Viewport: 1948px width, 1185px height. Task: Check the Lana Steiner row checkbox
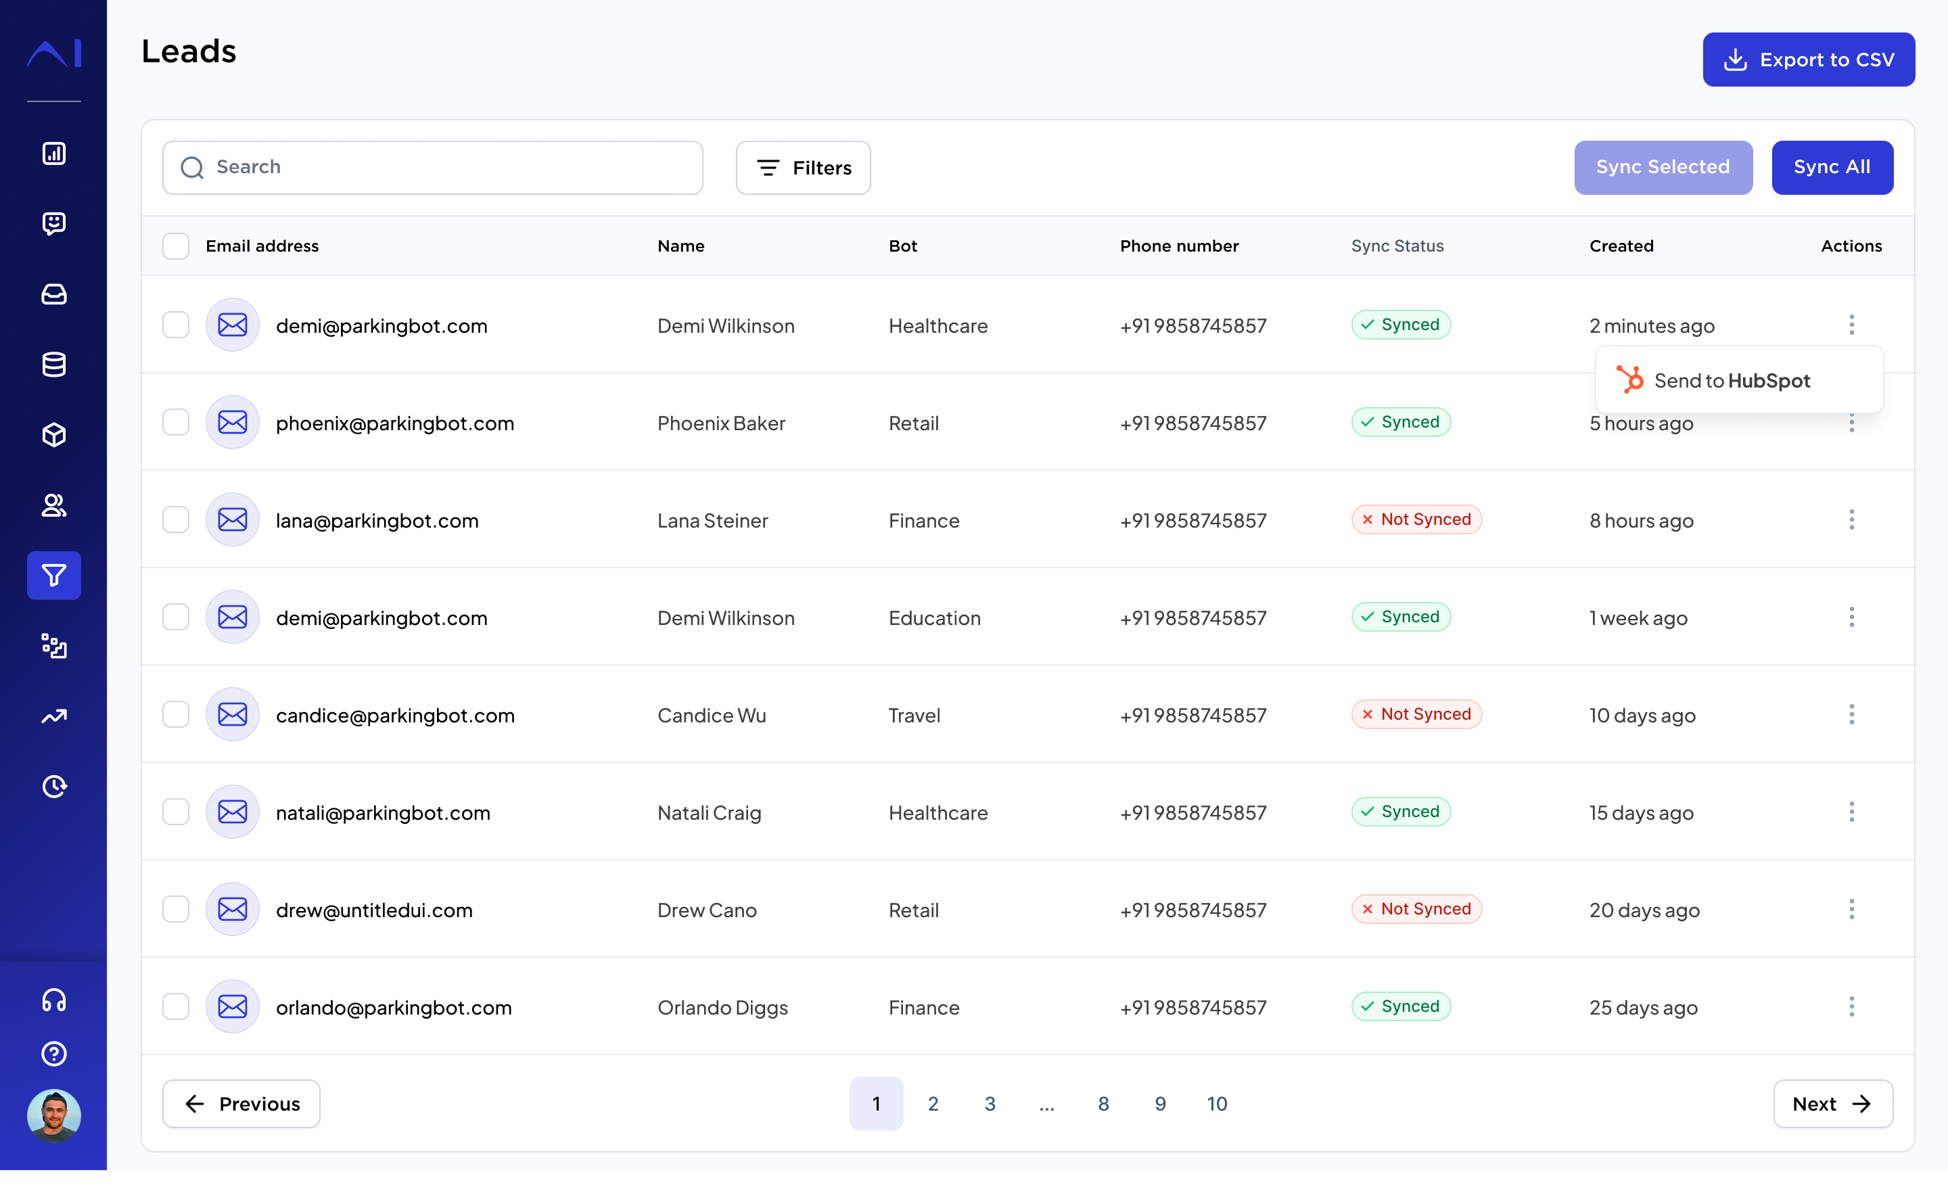(x=175, y=519)
